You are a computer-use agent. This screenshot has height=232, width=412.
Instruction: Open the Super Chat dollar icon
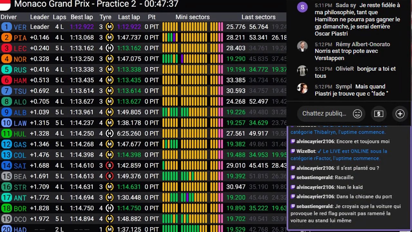tap(379, 114)
